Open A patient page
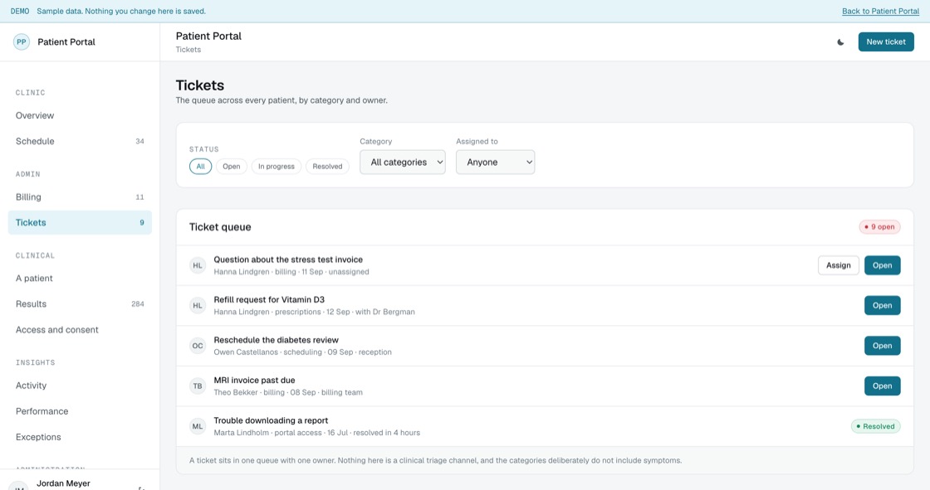 pos(80,279)
